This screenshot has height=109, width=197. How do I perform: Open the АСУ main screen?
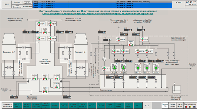7,5
